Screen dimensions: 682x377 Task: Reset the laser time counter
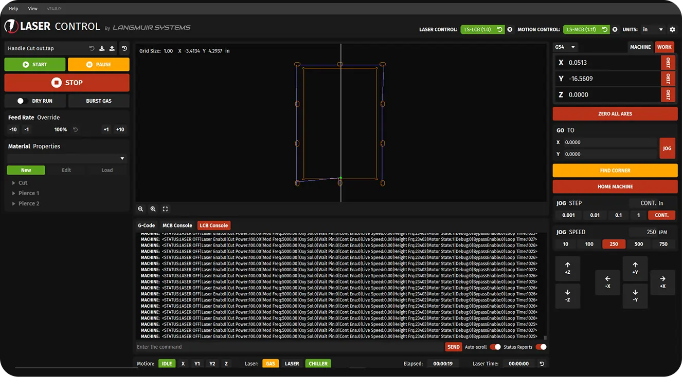pyautogui.click(x=542, y=364)
